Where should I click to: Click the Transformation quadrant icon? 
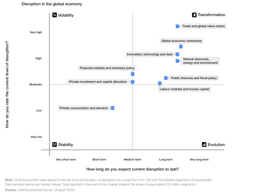194,15
